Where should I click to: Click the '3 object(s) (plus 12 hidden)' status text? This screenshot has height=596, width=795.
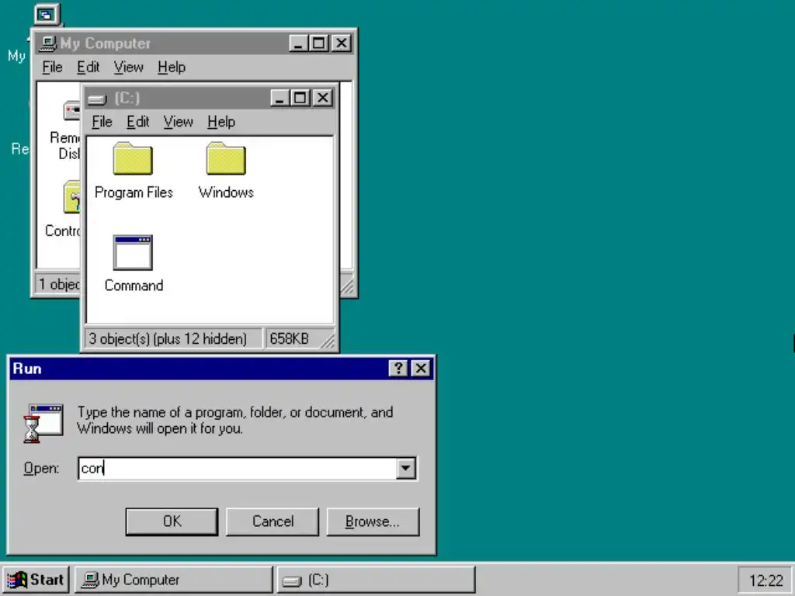pyautogui.click(x=168, y=338)
